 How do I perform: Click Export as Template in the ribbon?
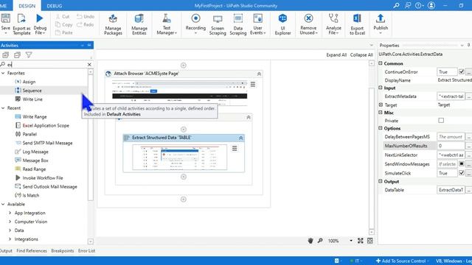click(21, 24)
